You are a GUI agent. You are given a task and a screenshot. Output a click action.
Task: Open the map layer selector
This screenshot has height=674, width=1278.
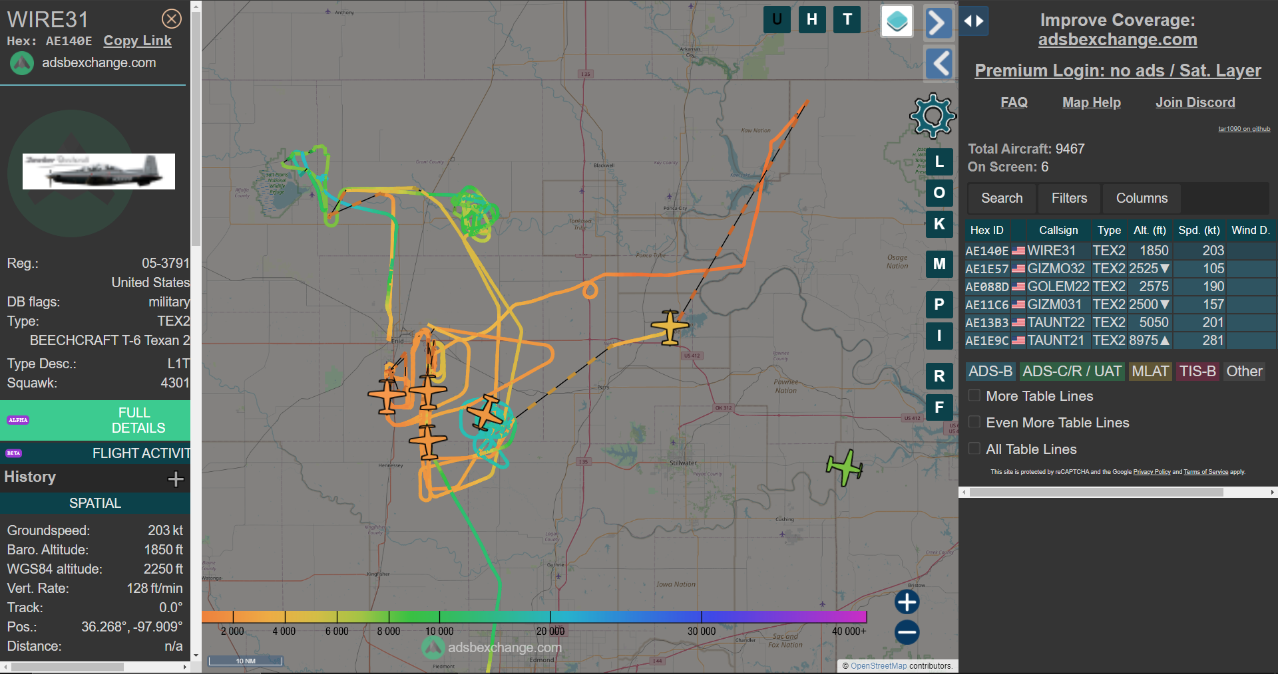(x=897, y=21)
